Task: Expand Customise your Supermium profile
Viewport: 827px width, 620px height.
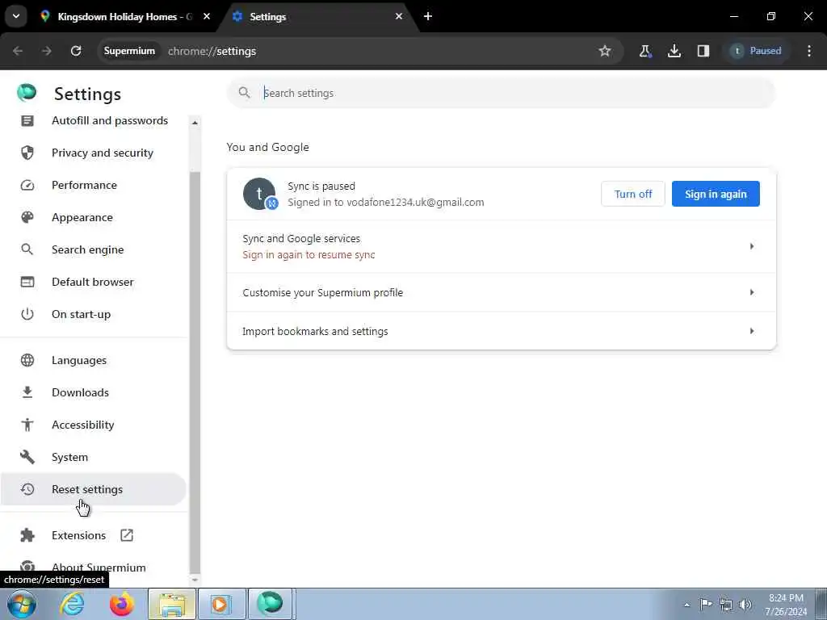Action: pyautogui.click(x=502, y=292)
